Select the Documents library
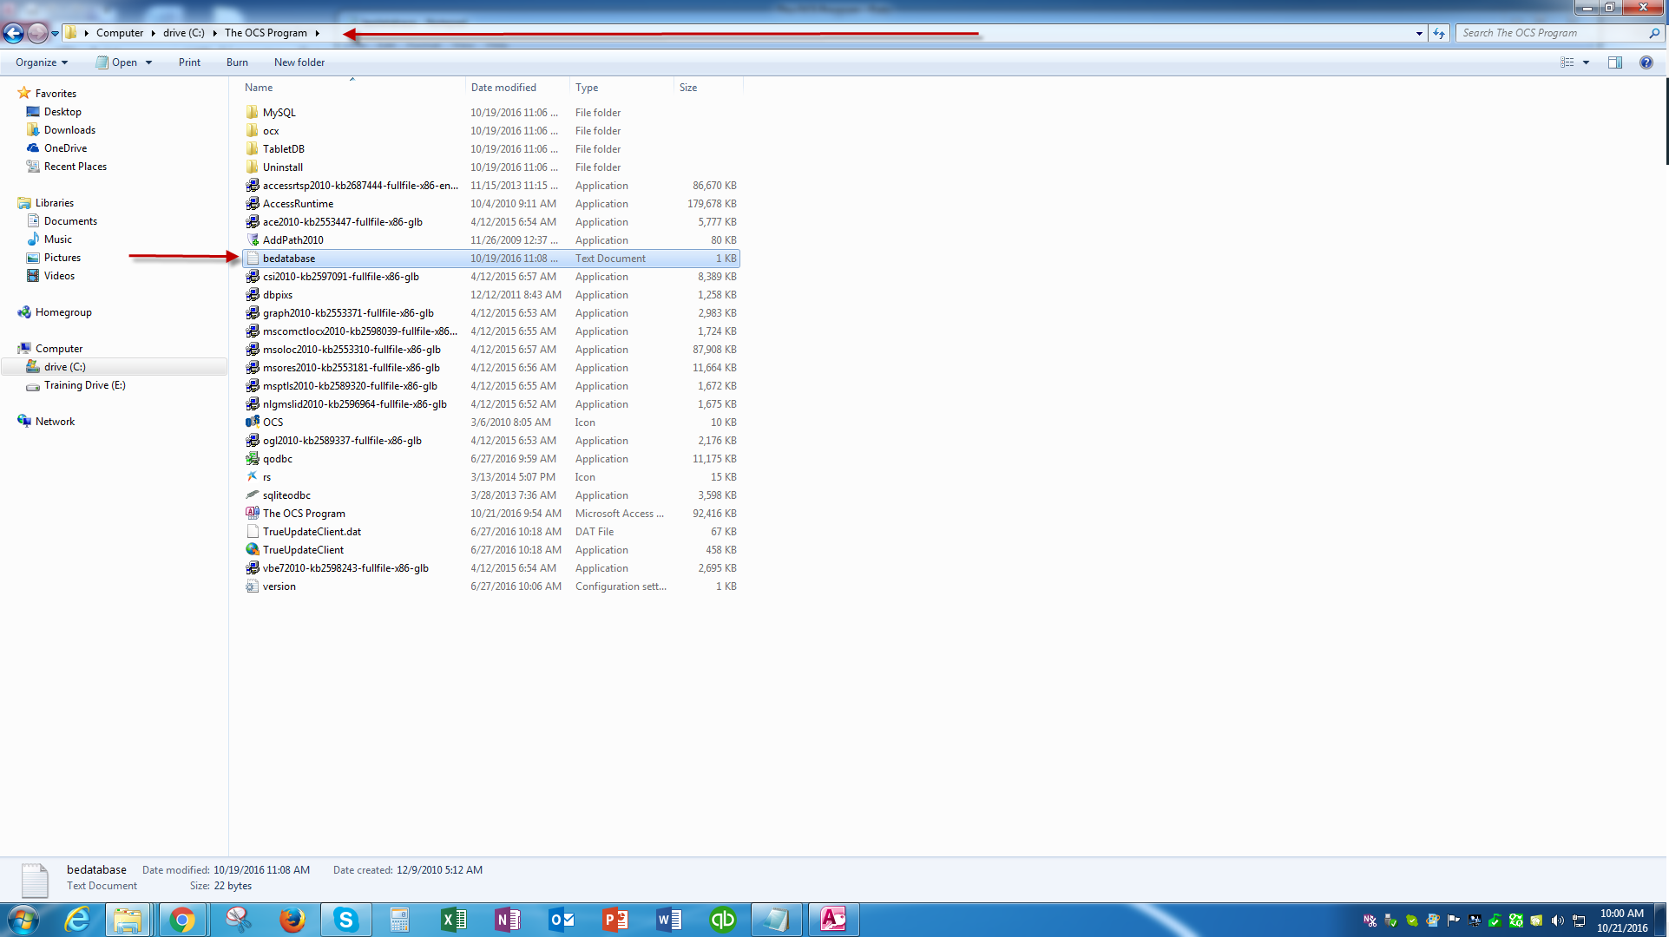This screenshot has width=1669, height=937. point(70,221)
